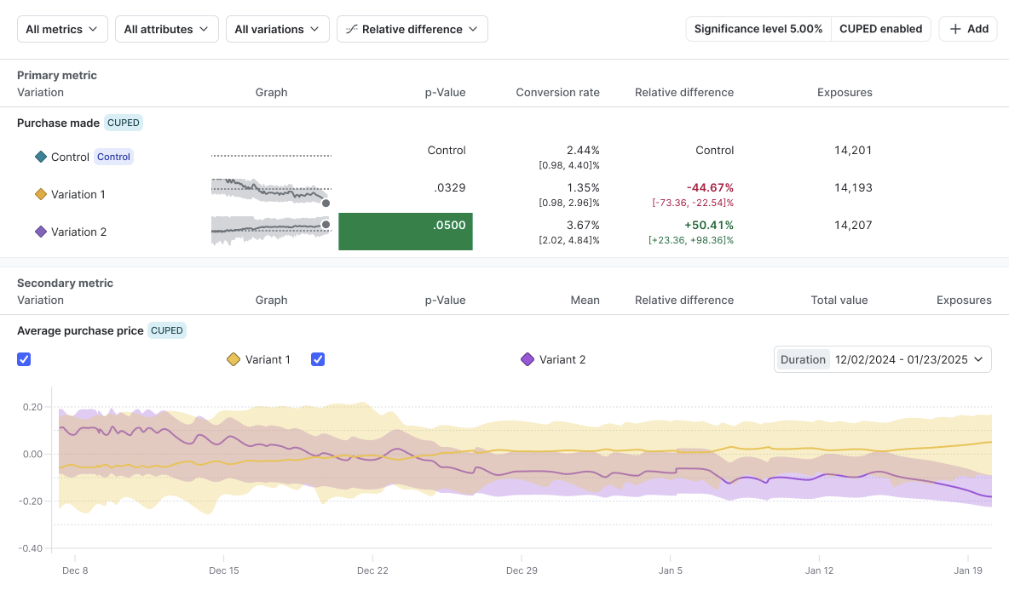Open the All metrics dropdown
Image resolution: width=1009 pixels, height=590 pixels.
click(x=62, y=29)
